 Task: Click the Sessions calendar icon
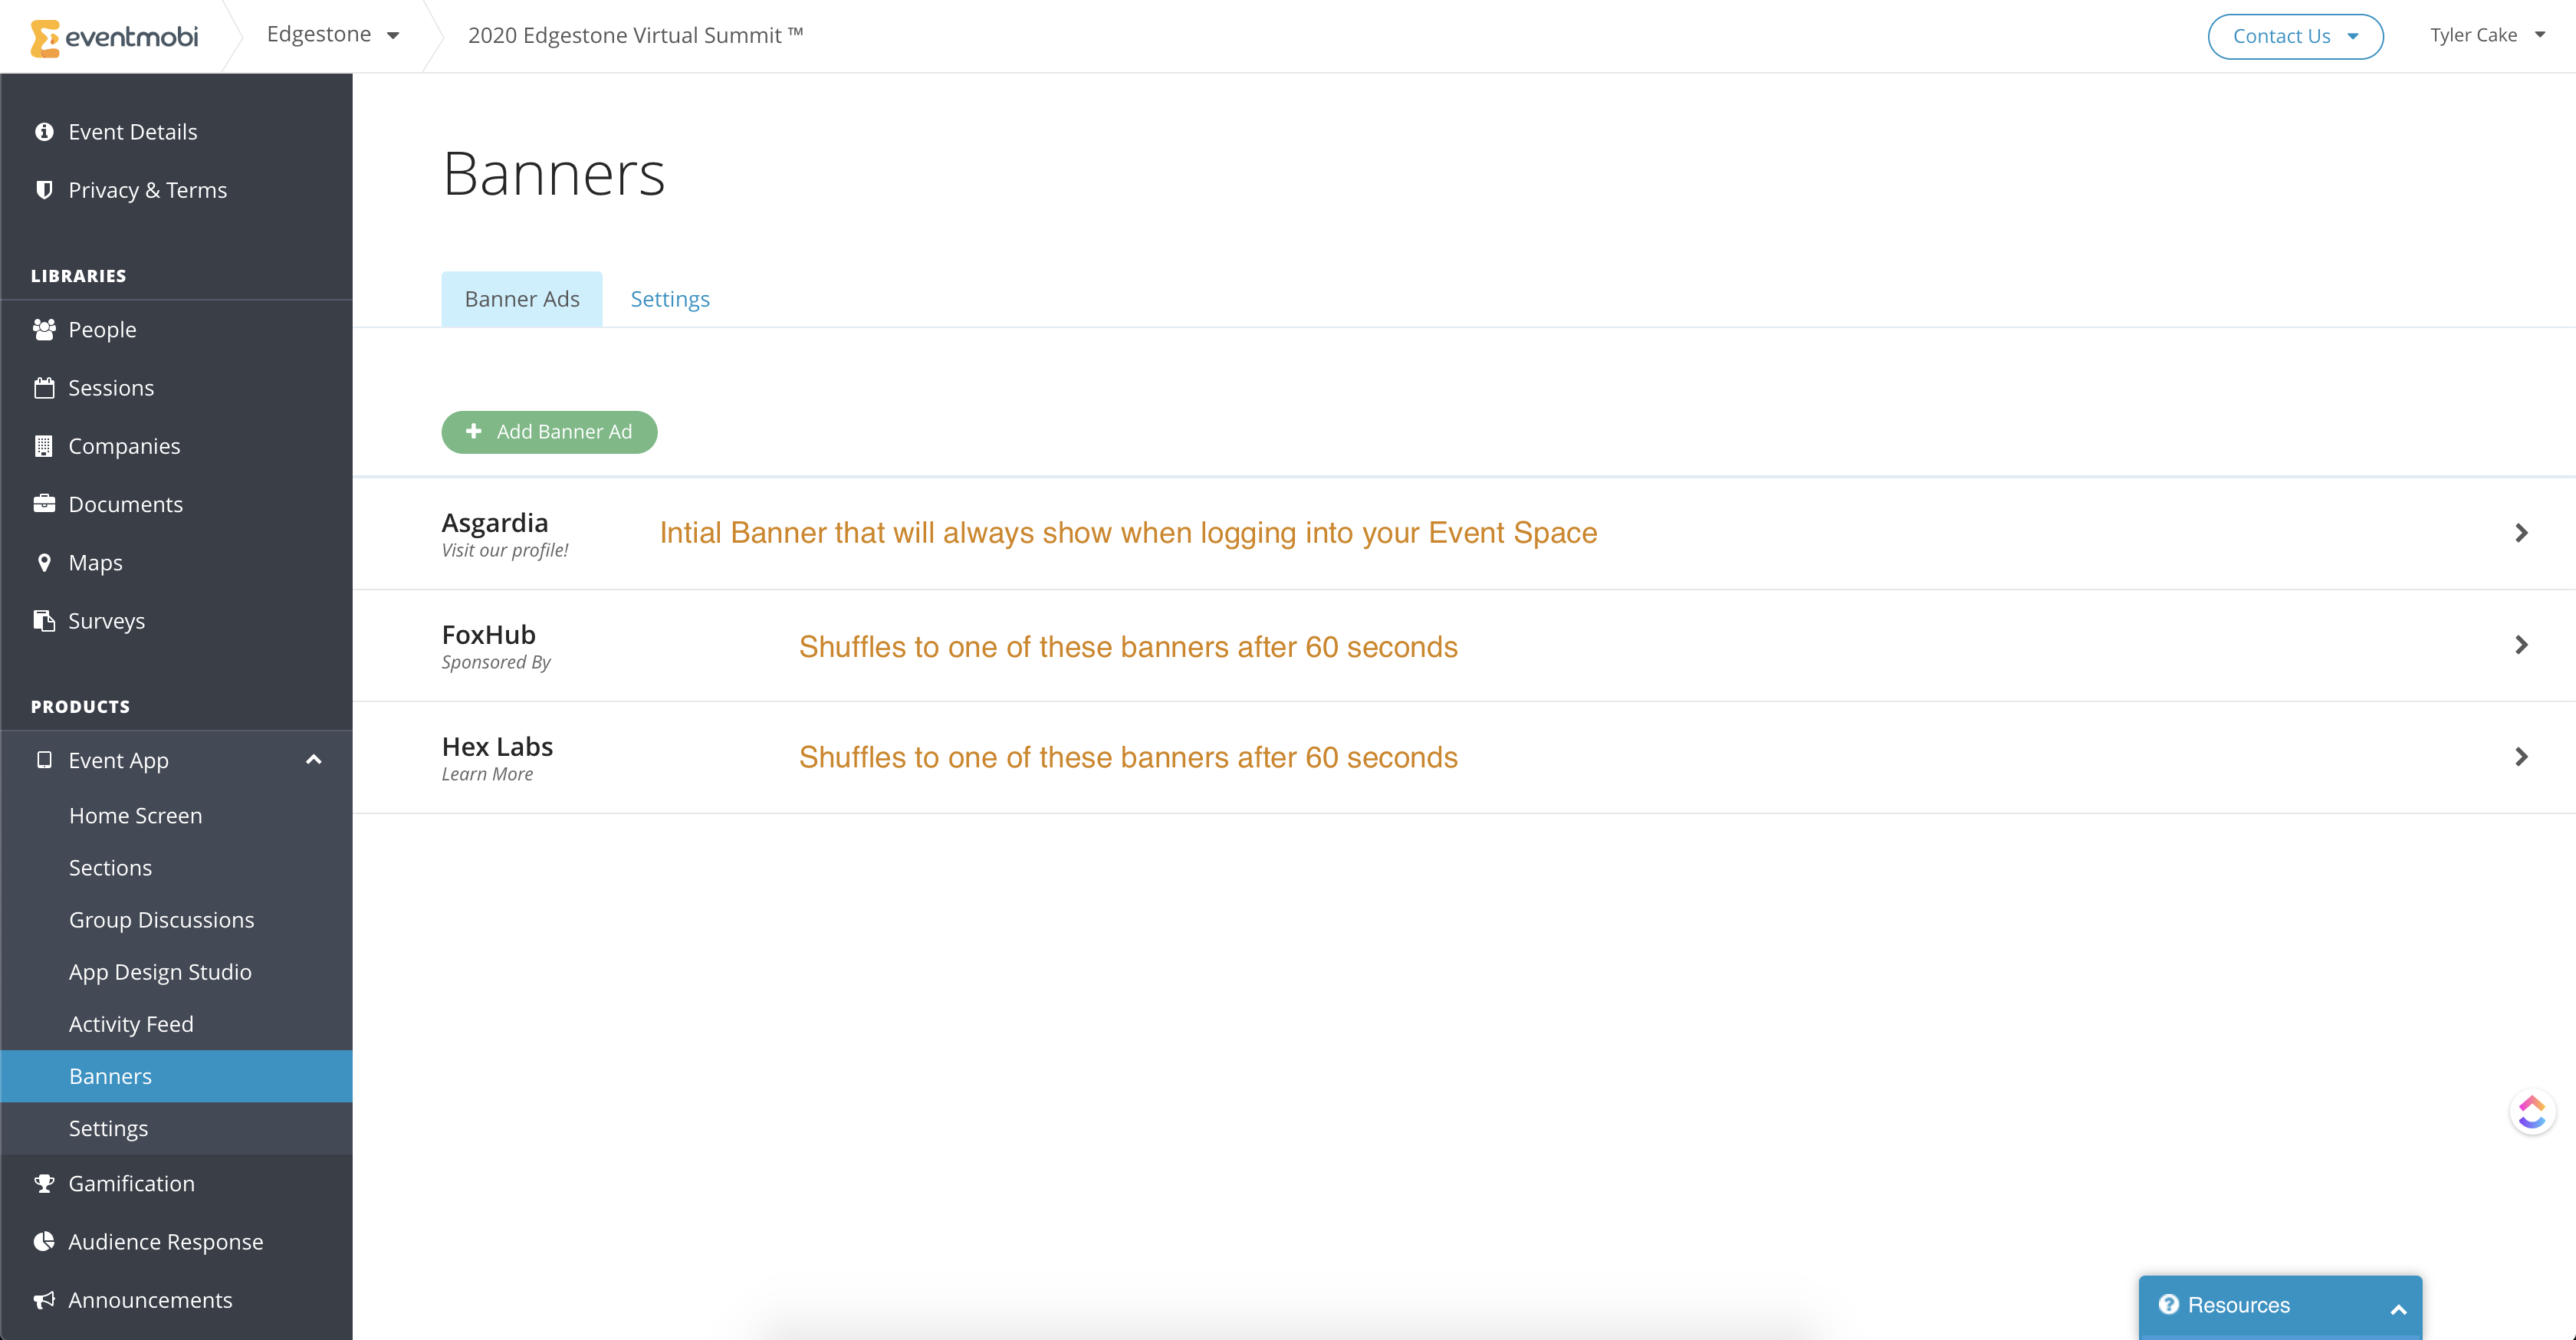(x=44, y=388)
